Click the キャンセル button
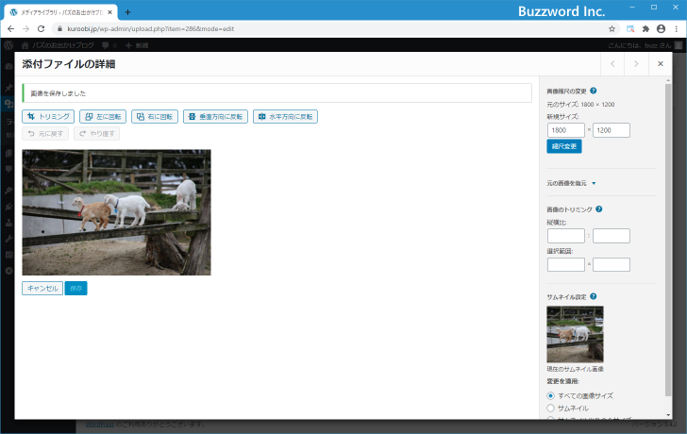 pos(42,288)
